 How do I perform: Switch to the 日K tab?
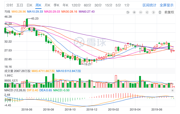click(x=29, y=5)
